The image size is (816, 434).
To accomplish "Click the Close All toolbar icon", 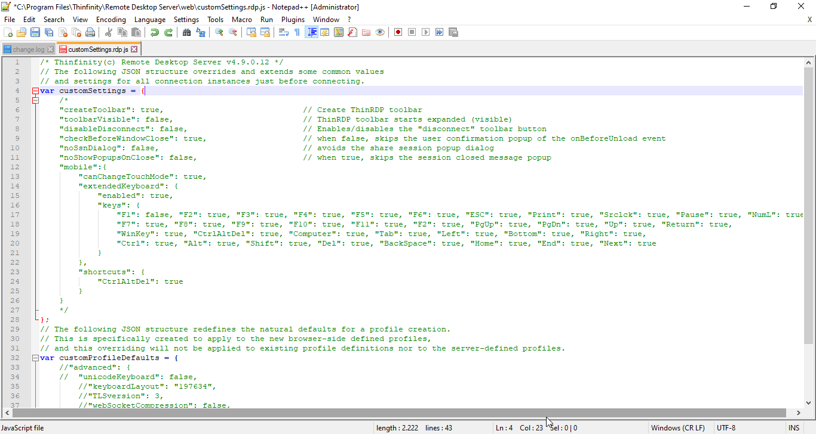I will click(x=76, y=32).
